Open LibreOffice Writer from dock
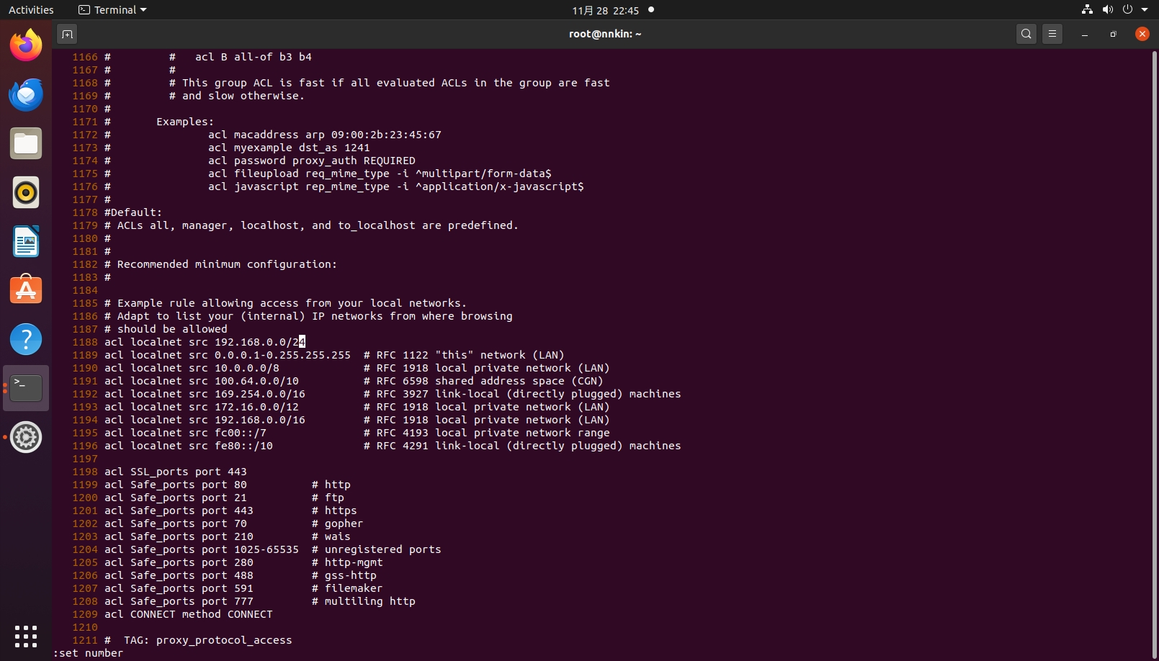 coord(26,242)
